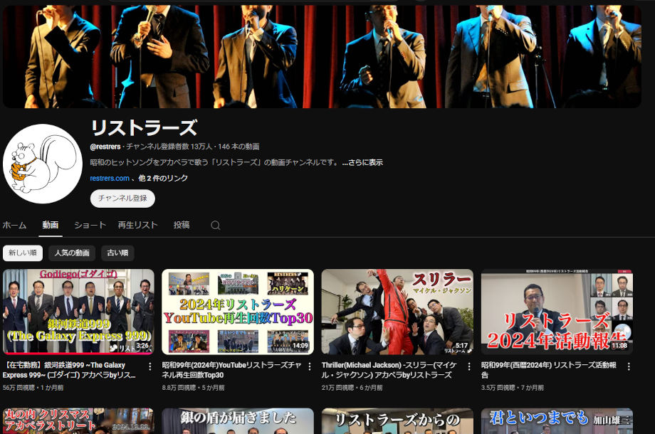Open options menu for 2024 activity report video
Image resolution: width=655 pixels, height=434 pixels.
pyautogui.click(x=628, y=366)
